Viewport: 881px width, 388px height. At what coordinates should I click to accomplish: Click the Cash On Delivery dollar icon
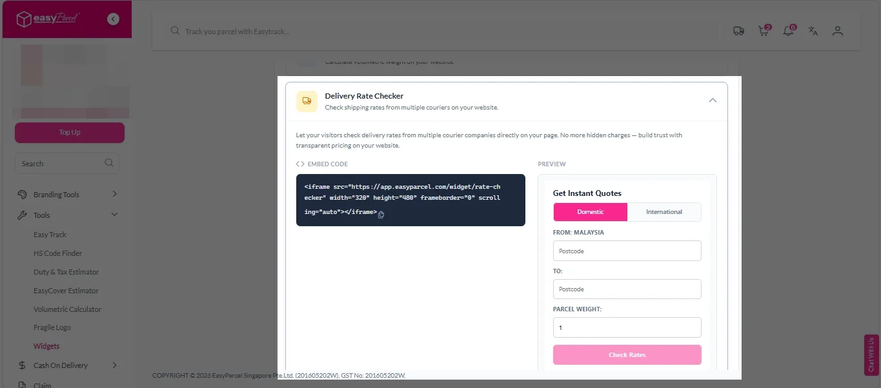21,365
